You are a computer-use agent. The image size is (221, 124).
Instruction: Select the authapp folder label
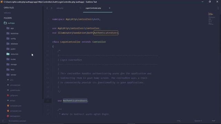(x=11, y=23)
